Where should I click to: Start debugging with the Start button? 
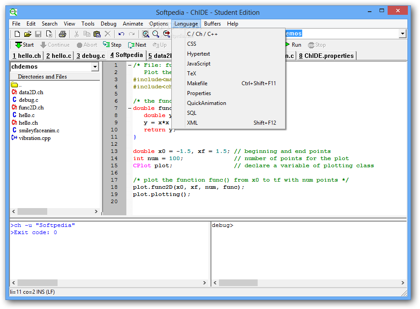point(24,45)
